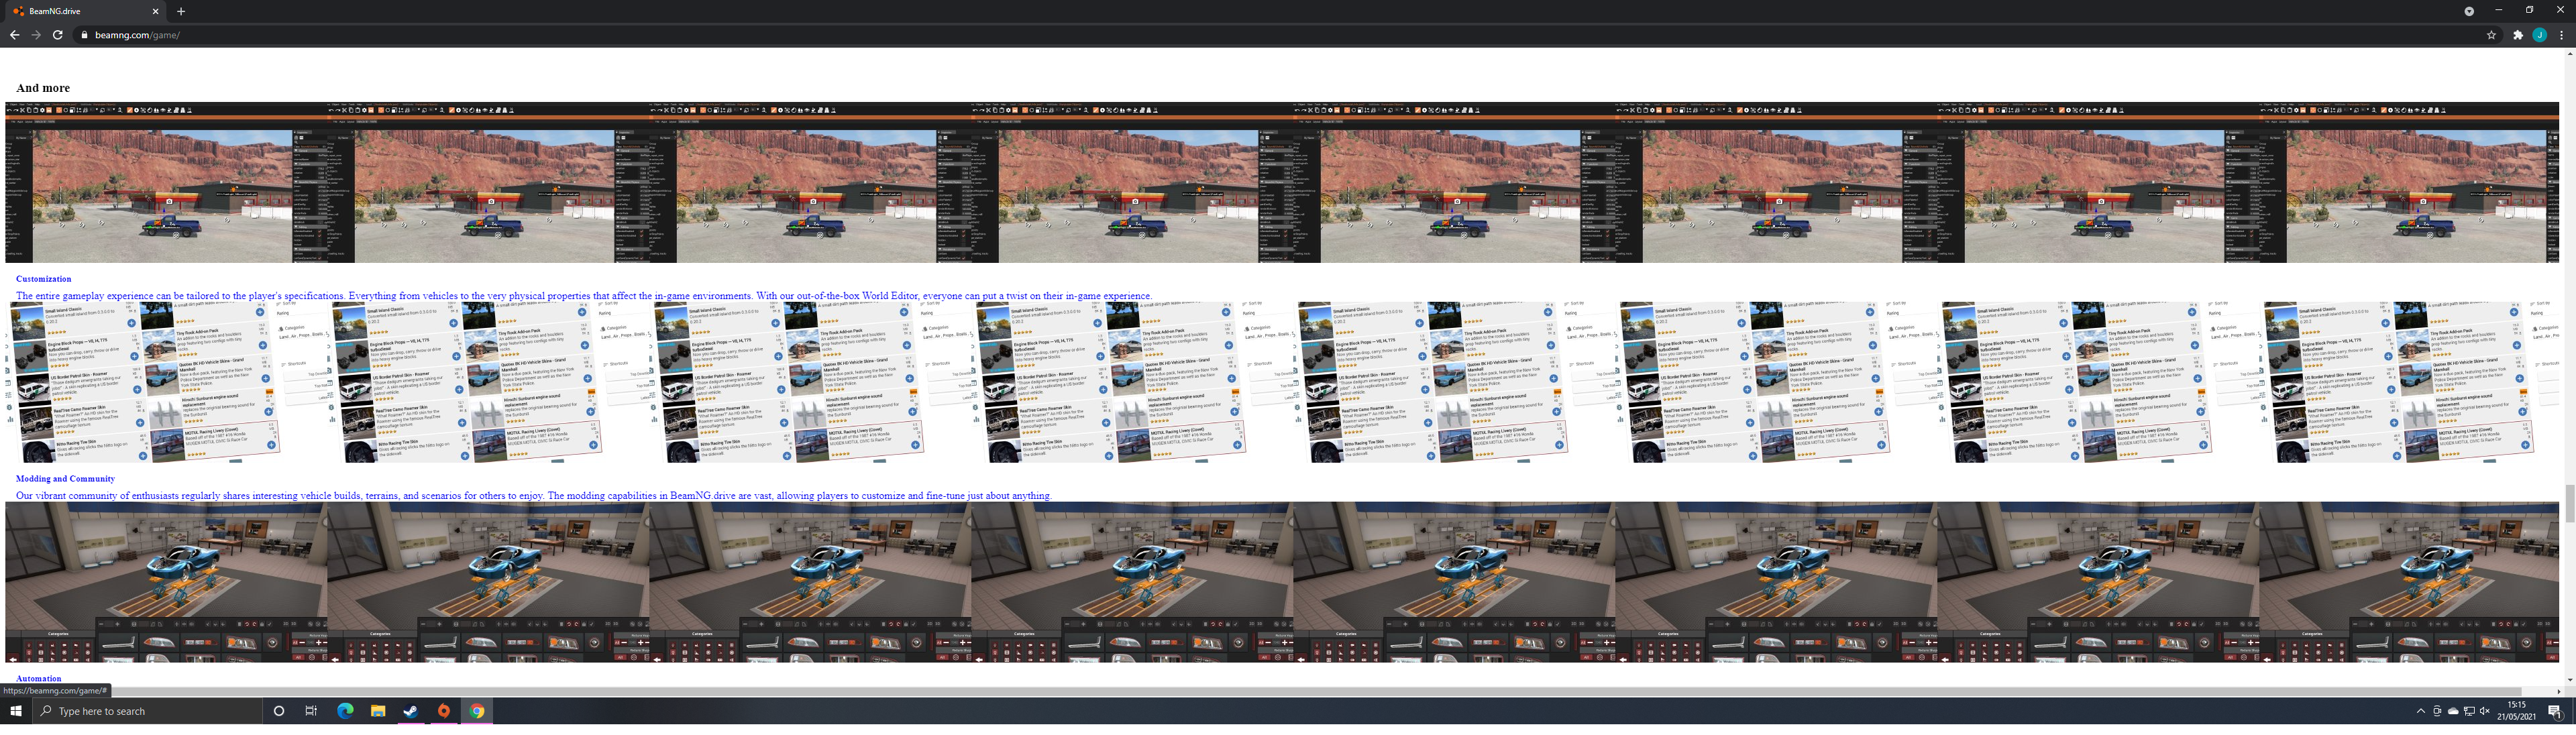Screen dimensions: 2576x735
Task: View site info via the lock icon
Action: [85, 35]
